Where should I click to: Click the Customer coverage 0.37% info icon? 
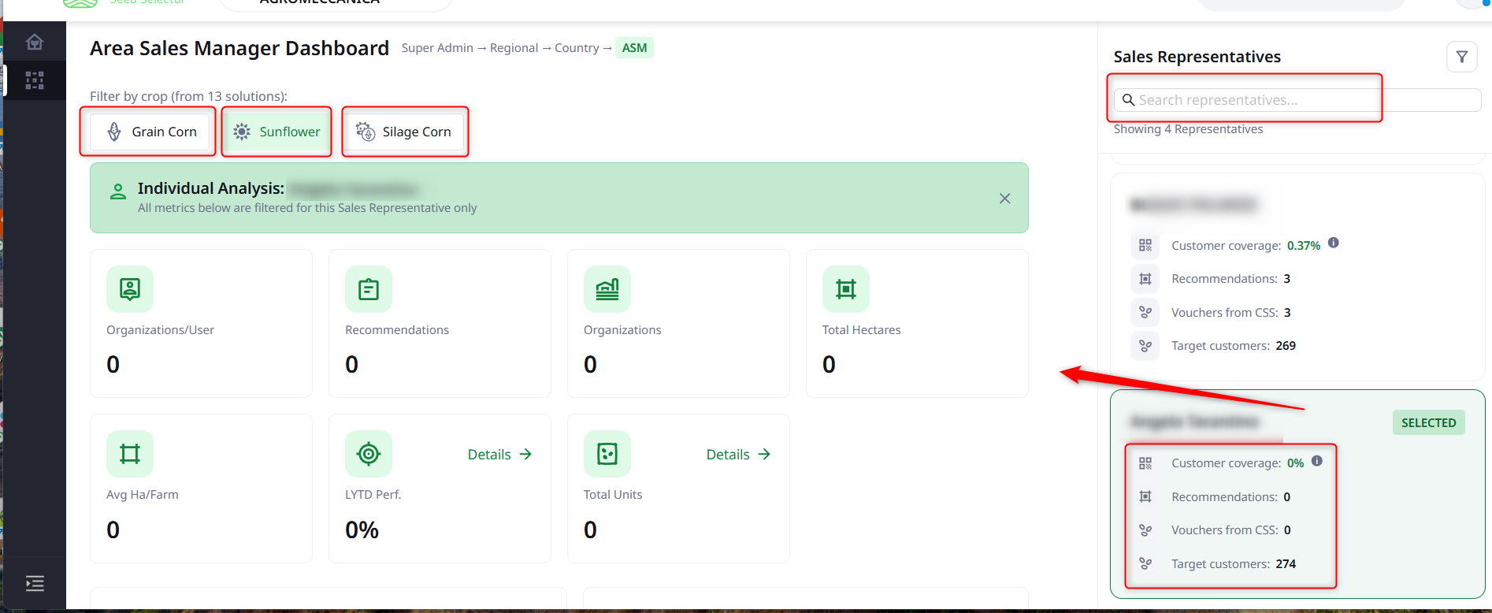[x=1334, y=243]
